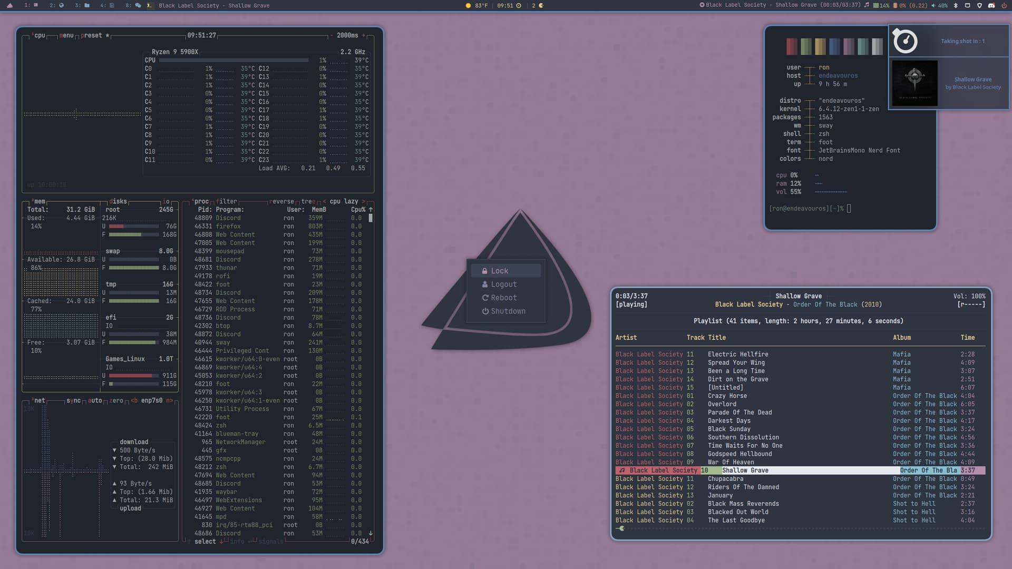
Task: Toggle the net sync option
Action: pyautogui.click(x=74, y=400)
